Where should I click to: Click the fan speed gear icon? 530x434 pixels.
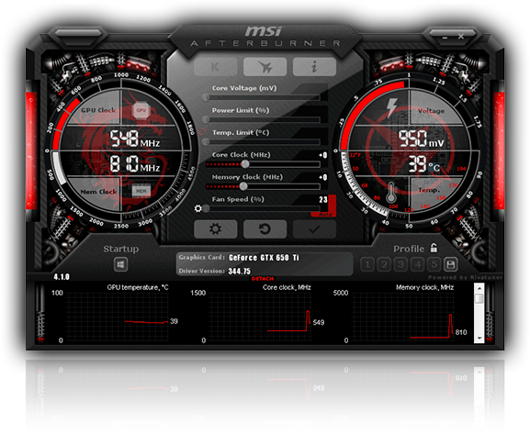coord(198,208)
